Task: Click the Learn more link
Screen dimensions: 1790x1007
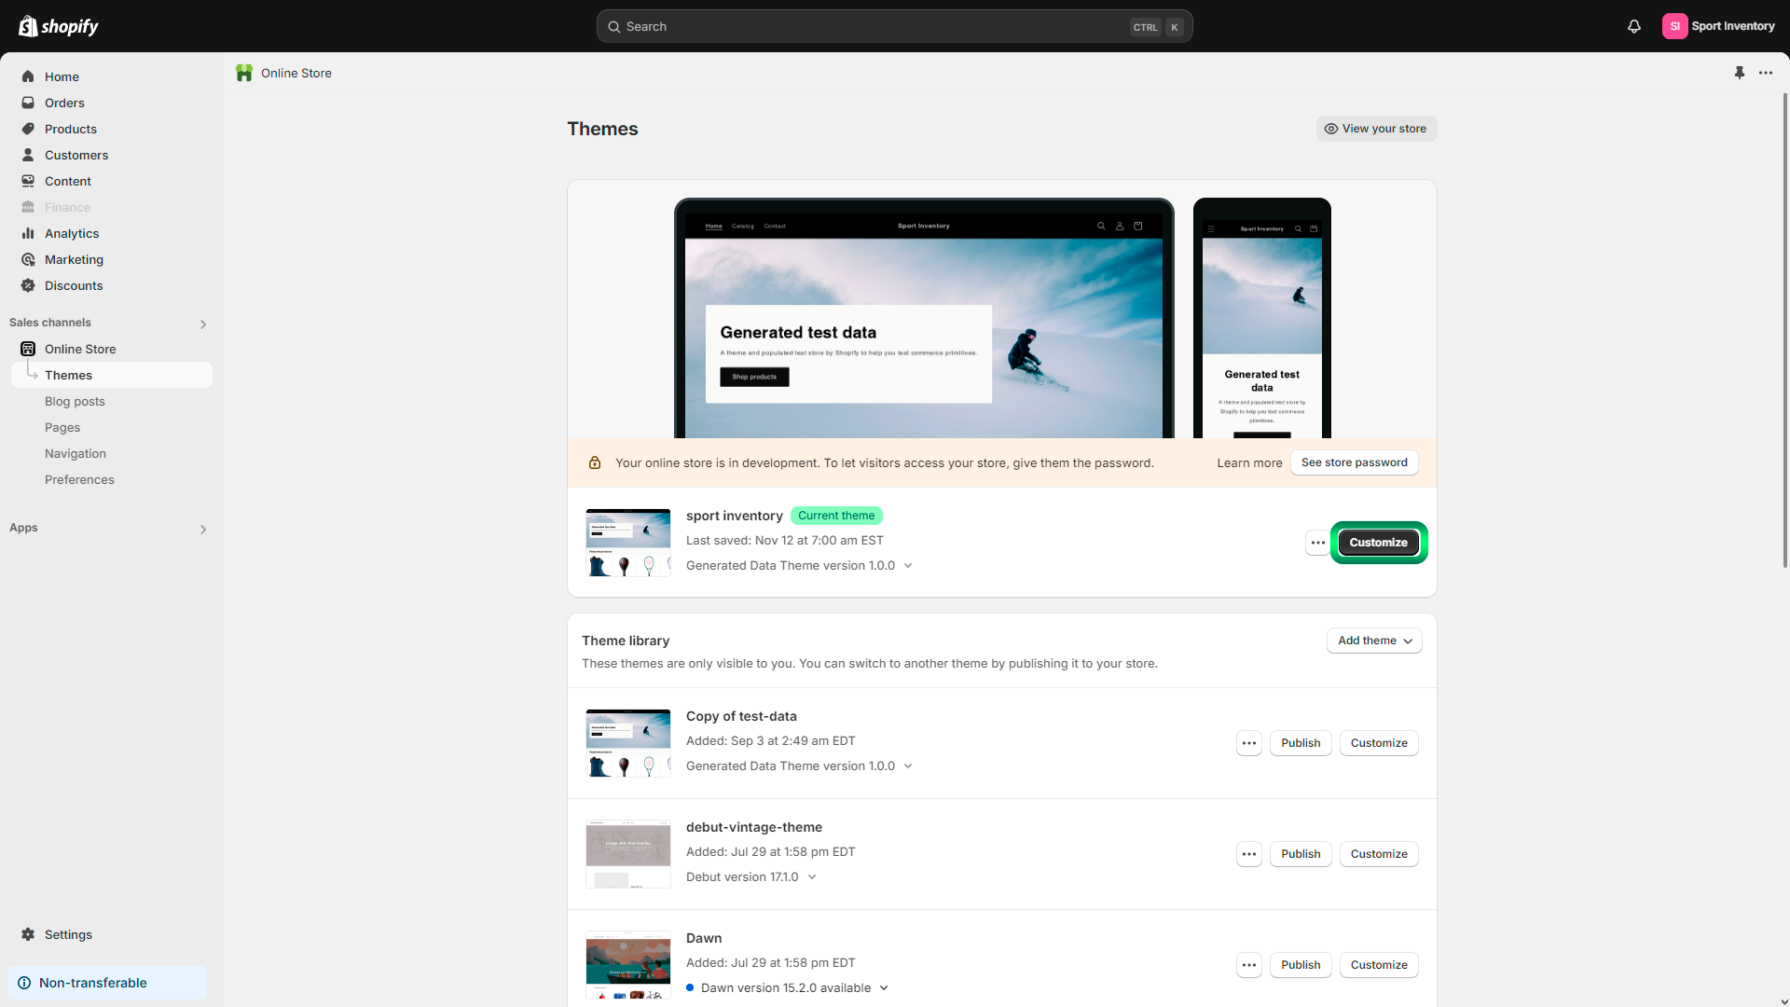Action: click(x=1248, y=463)
